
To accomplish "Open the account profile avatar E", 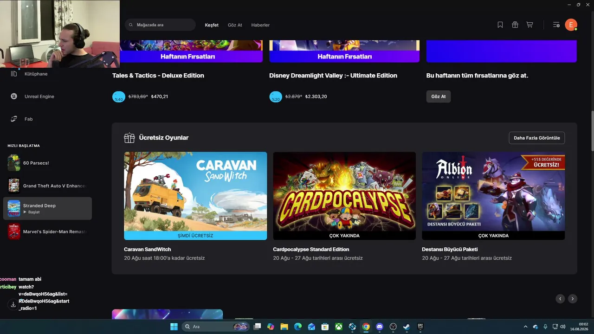I will (x=571, y=25).
